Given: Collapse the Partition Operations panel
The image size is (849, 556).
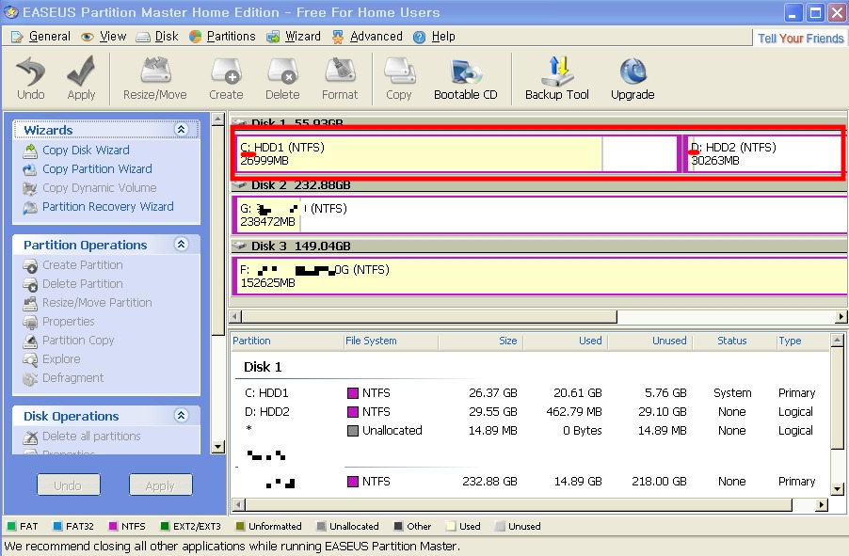Looking at the screenshot, I should point(182,245).
